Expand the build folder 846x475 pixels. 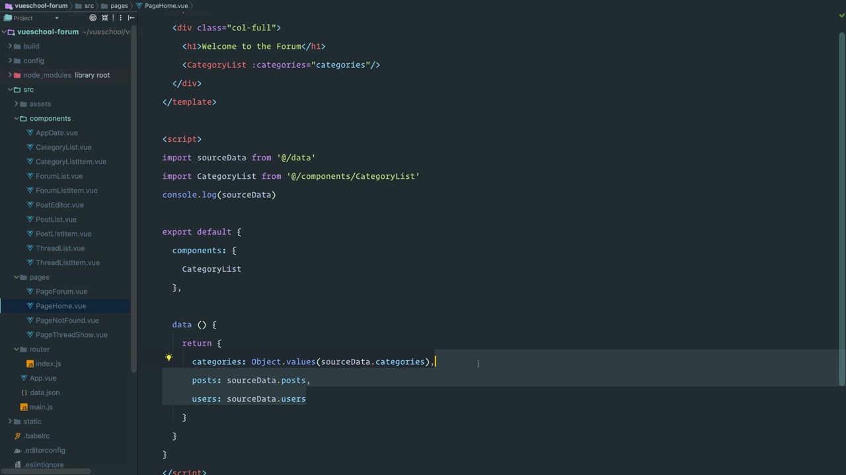tap(9, 46)
